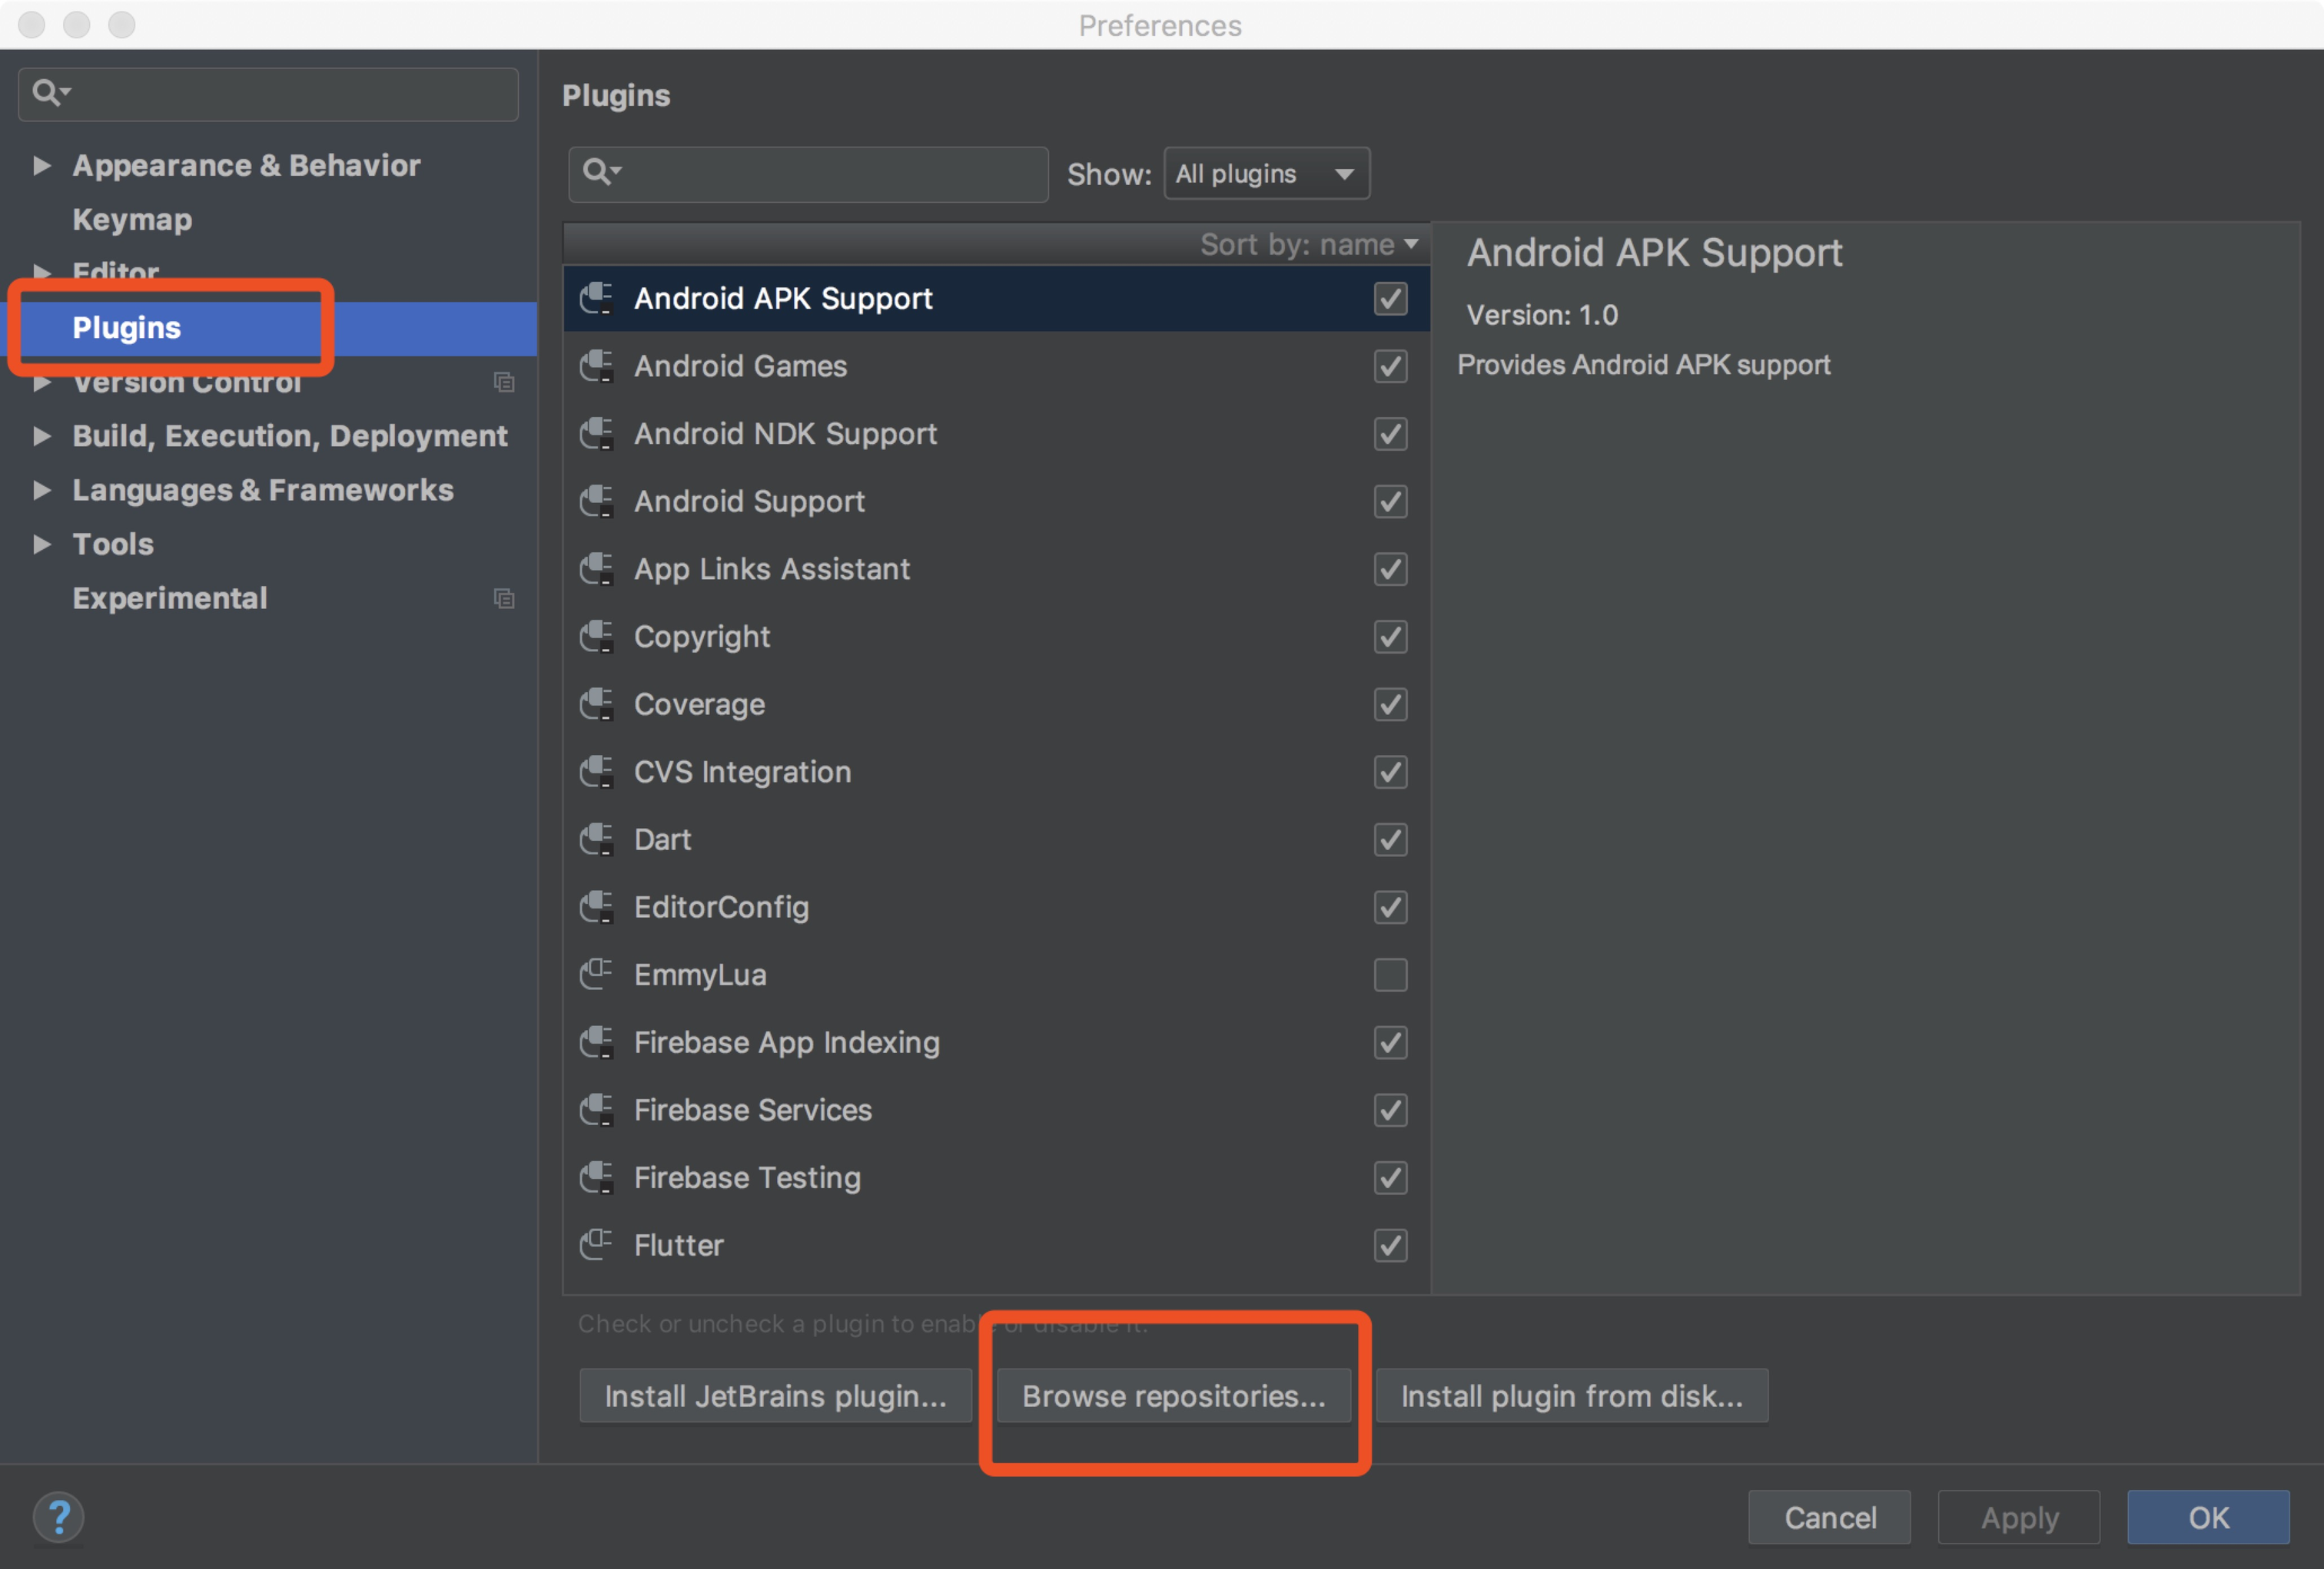This screenshot has width=2324, height=1569.
Task: Click the Flutter plugin icon
Action: pyautogui.click(x=597, y=1245)
